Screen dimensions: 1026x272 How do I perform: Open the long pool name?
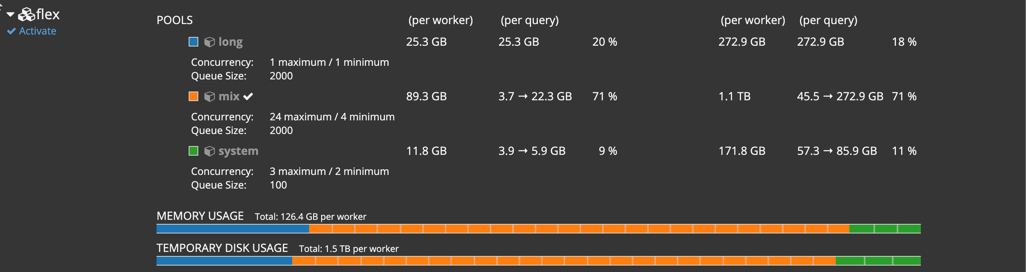(x=230, y=42)
